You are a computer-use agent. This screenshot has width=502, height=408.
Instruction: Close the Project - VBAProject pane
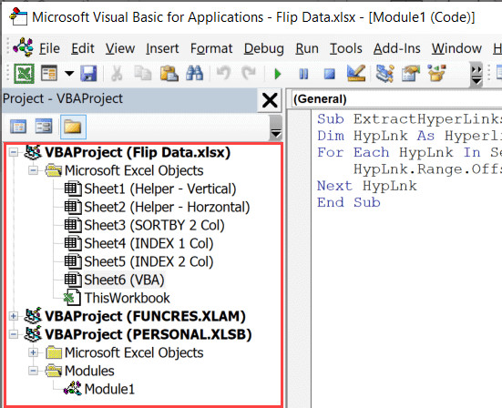click(270, 100)
